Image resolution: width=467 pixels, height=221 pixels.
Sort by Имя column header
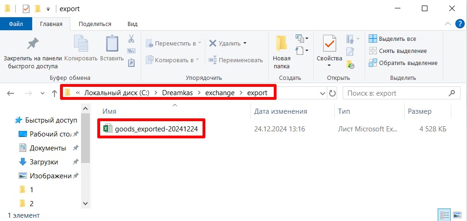174,111
